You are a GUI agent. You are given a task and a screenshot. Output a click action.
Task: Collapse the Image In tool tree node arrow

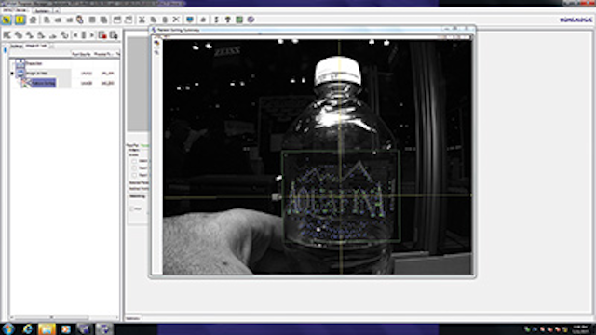click(12, 74)
